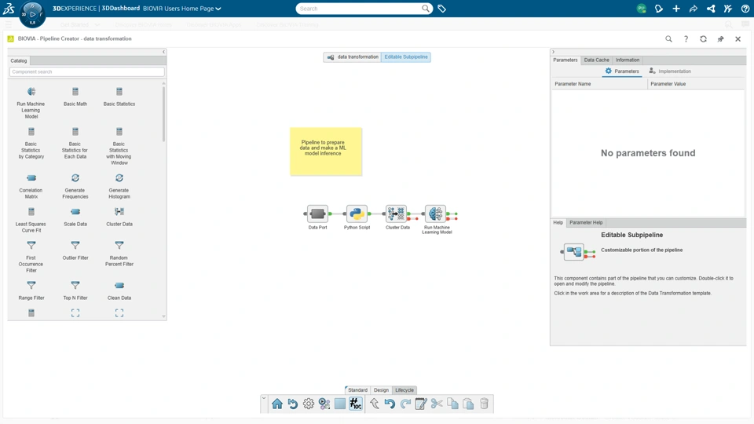Click the Paste icon in toolbar
Viewport: 754px width, 424px height.
(x=468, y=404)
